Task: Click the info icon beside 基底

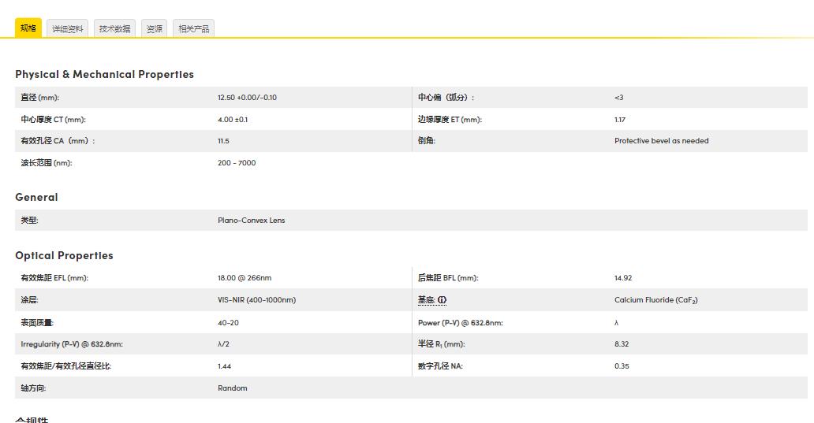Action: point(442,300)
